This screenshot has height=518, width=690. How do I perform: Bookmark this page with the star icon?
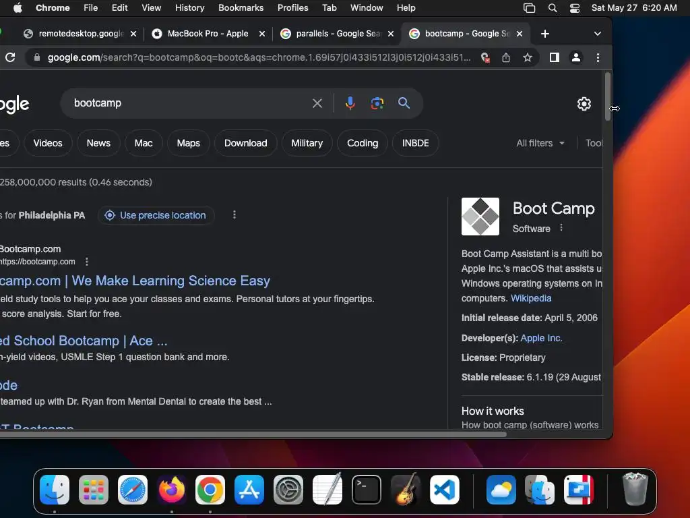tap(527, 57)
